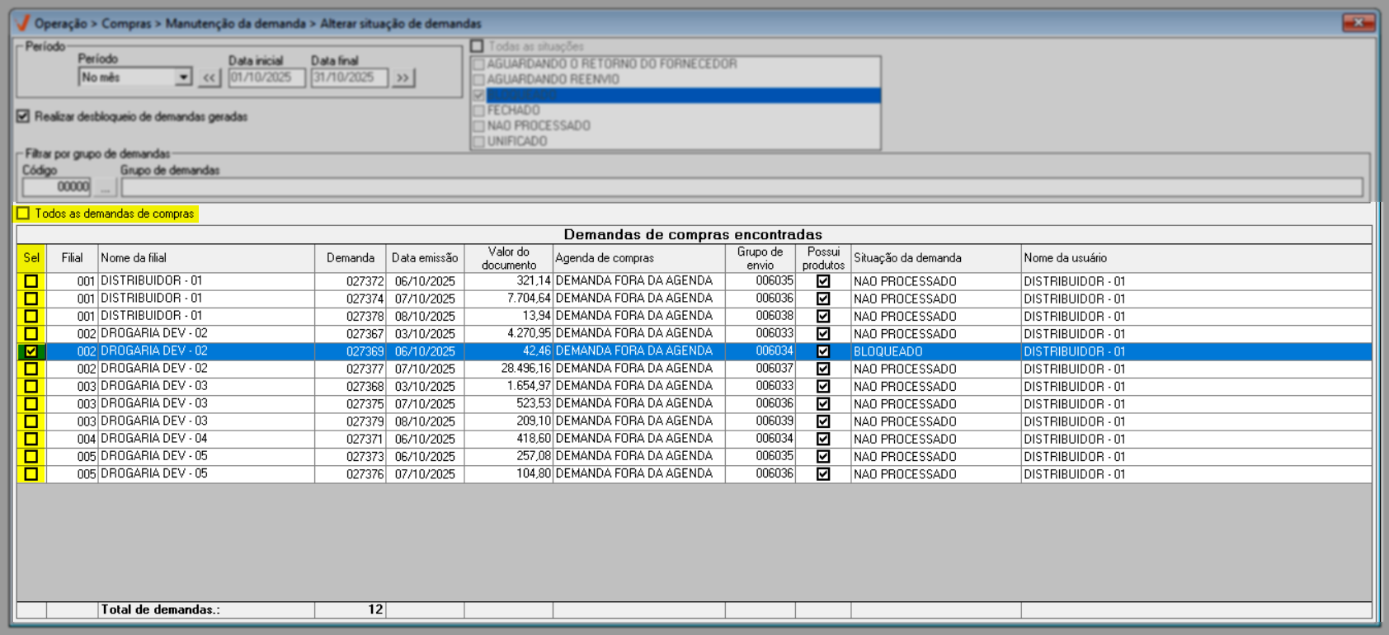Click document value 1.654,97

tap(509, 386)
